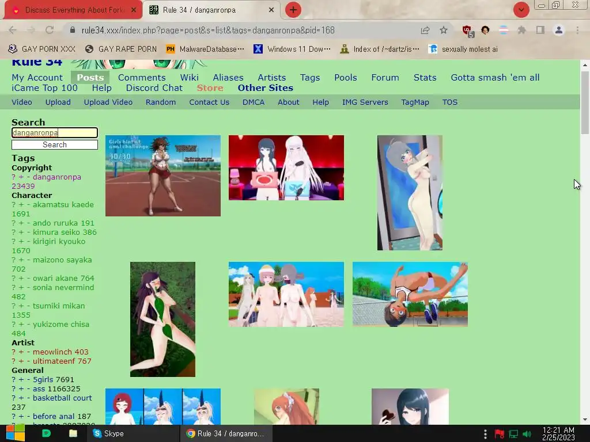Open the Extensions puzzle-piece menu
This screenshot has width=590, height=442.
pos(521,30)
